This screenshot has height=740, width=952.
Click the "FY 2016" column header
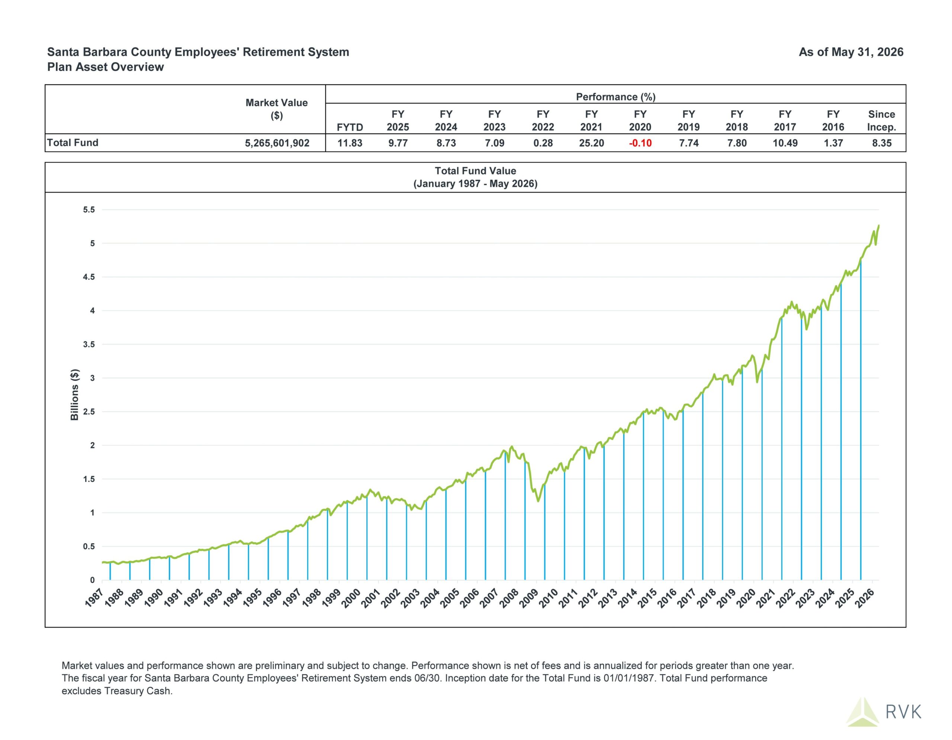[x=833, y=121]
